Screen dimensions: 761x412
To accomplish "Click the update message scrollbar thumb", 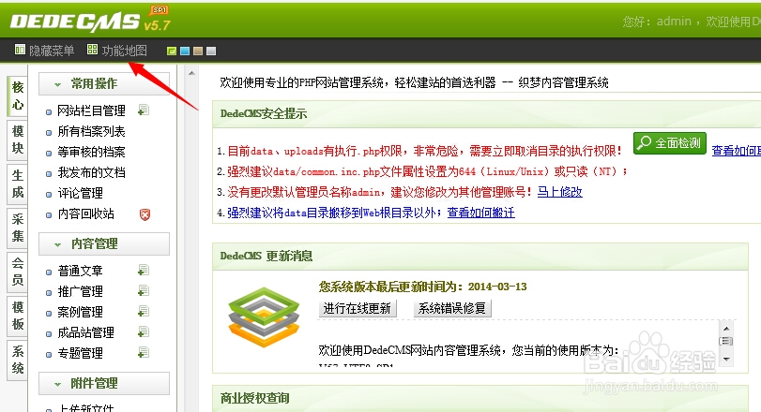I will 726,342.
